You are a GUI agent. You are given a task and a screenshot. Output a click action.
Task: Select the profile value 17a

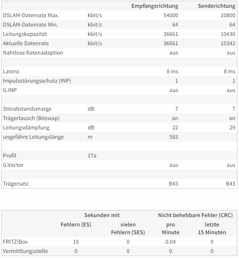(92, 156)
